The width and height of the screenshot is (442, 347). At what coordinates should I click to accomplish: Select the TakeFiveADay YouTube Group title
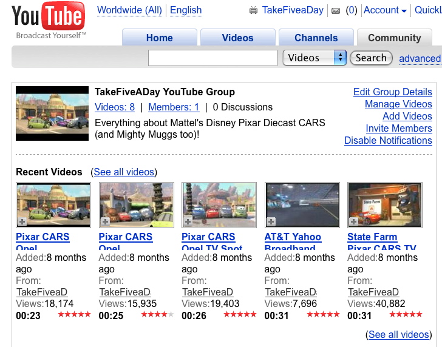[x=165, y=92]
